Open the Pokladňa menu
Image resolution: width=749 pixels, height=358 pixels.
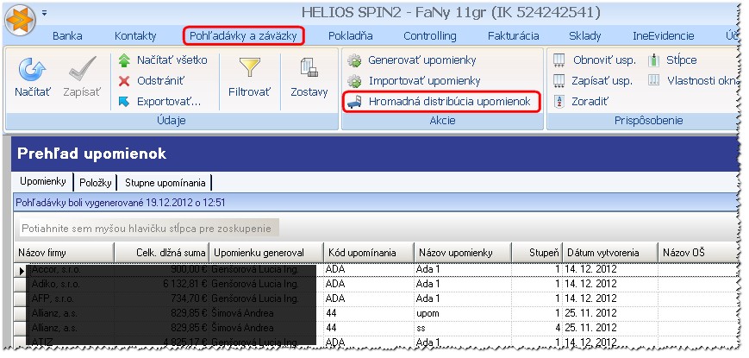pyautogui.click(x=351, y=36)
